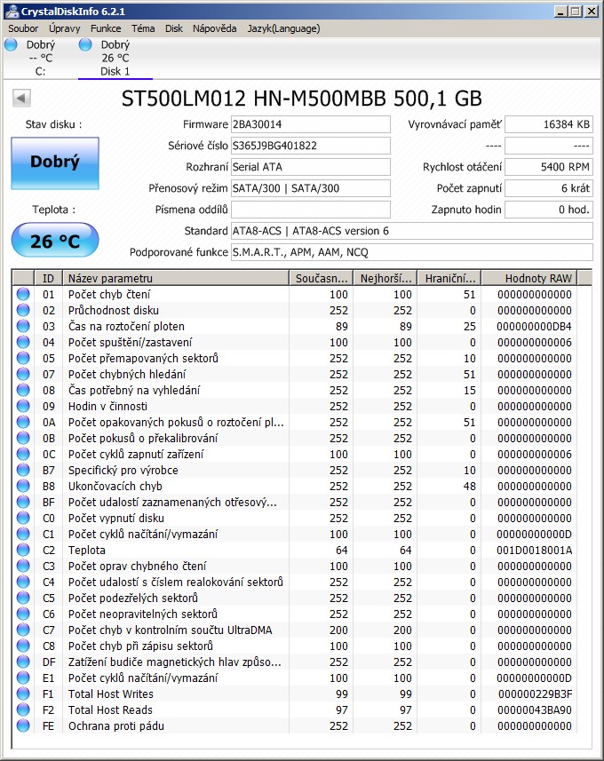604x761 pixels.
Task: Click status icon for row ID 0C
Action: coord(23,455)
